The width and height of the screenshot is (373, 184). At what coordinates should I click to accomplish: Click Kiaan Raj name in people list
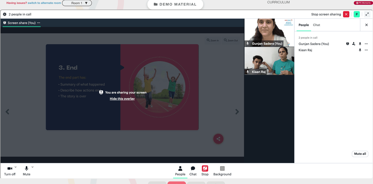pos(305,50)
